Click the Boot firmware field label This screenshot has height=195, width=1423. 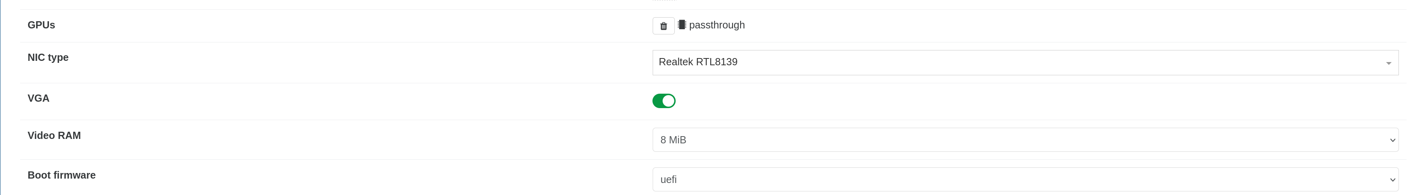coord(61,175)
